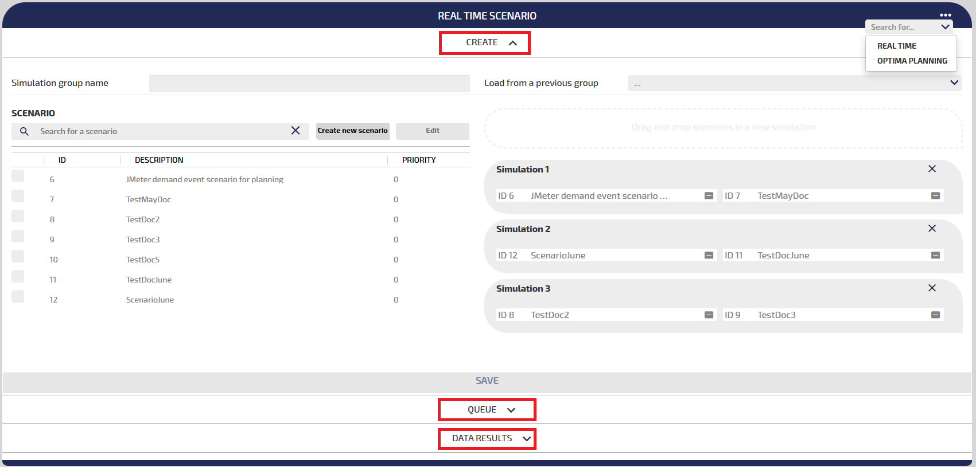Clear the scenario search with X icon

[x=295, y=131]
